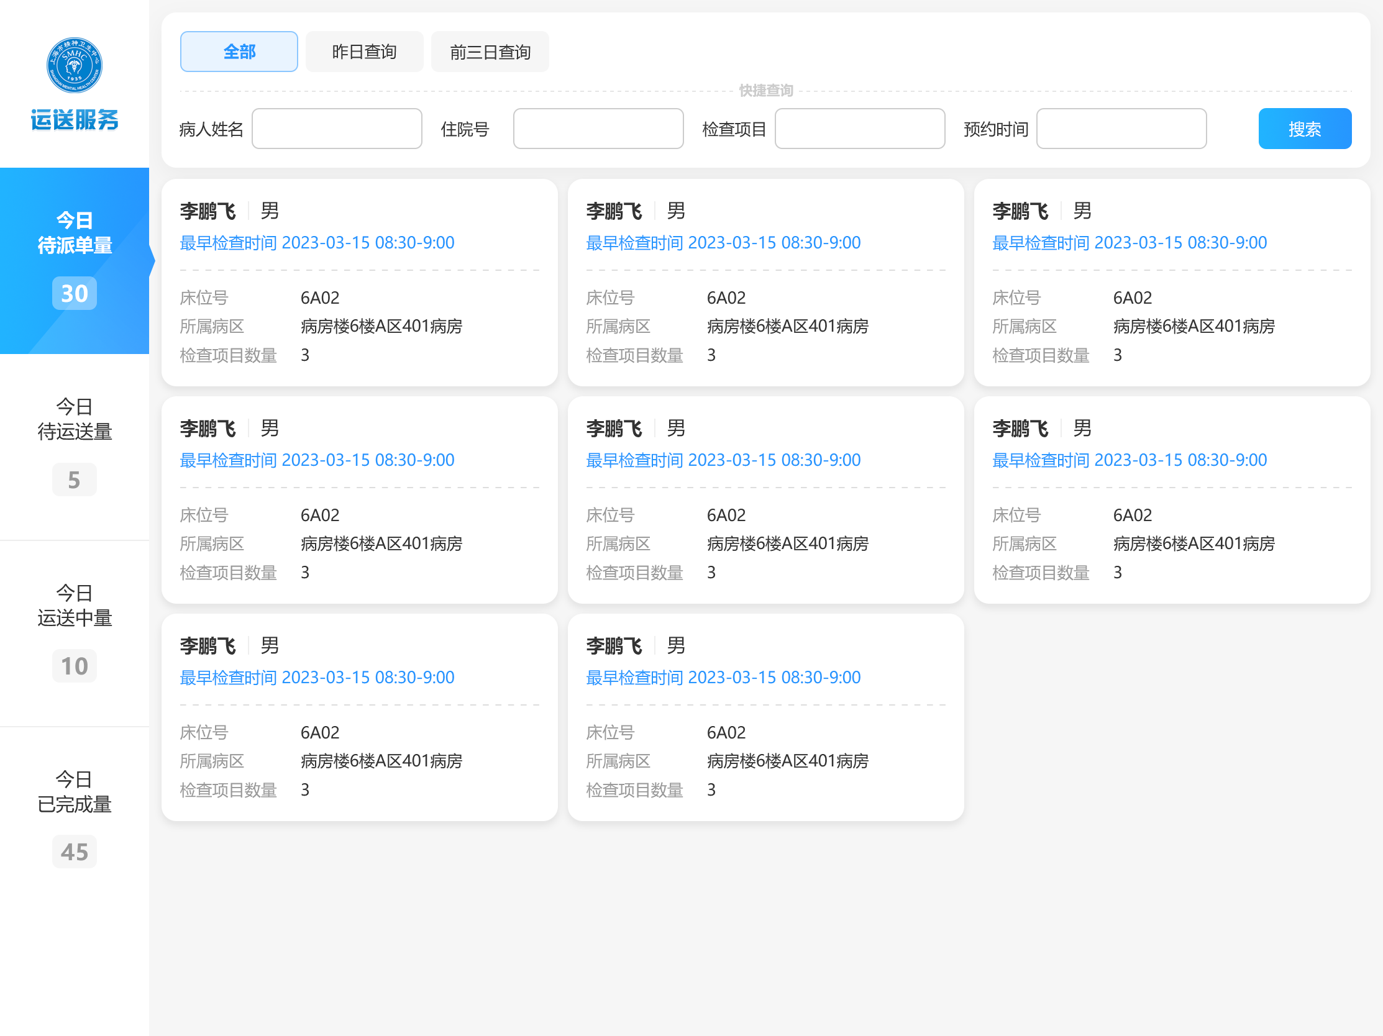Screen dimensions: 1383x1036
Task: Focus the 检查项目 input field
Action: pos(860,129)
